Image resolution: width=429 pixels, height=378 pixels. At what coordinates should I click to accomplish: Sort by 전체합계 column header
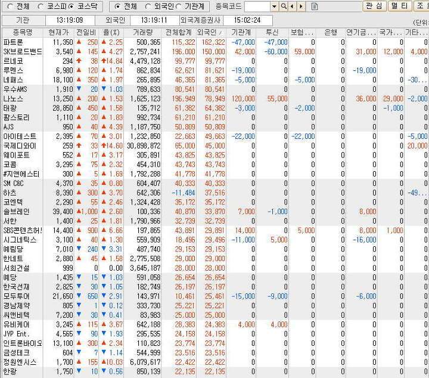tap(179, 32)
